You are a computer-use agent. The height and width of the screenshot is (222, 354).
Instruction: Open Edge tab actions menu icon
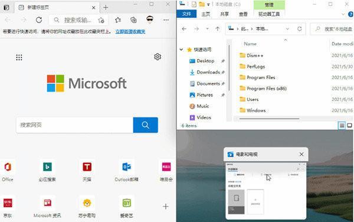6,8
